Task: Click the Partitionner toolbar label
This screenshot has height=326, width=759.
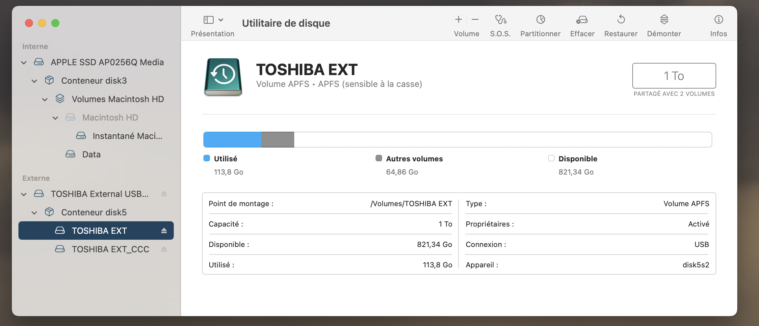Action: point(540,34)
